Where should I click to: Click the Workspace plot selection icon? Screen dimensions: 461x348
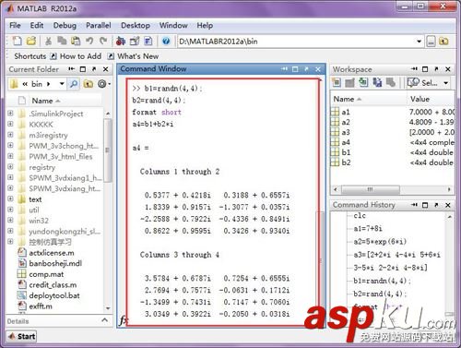[413, 82]
